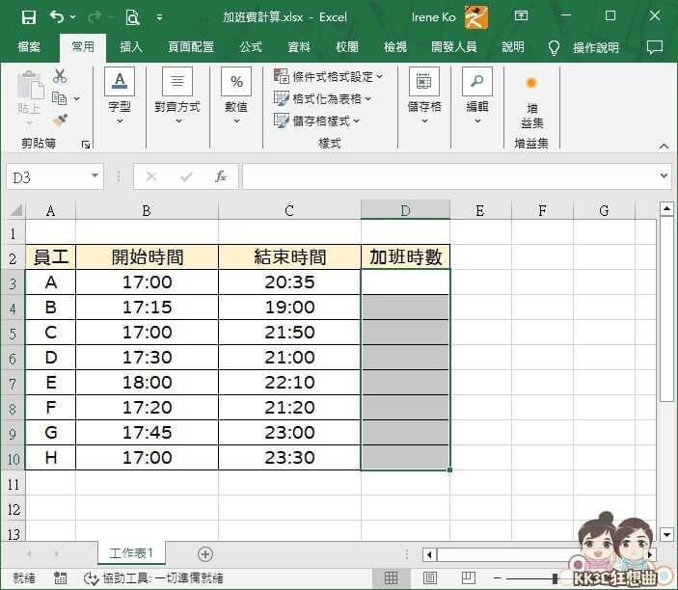
Task: Click the Format Painter brush icon
Action: [60, 121]
